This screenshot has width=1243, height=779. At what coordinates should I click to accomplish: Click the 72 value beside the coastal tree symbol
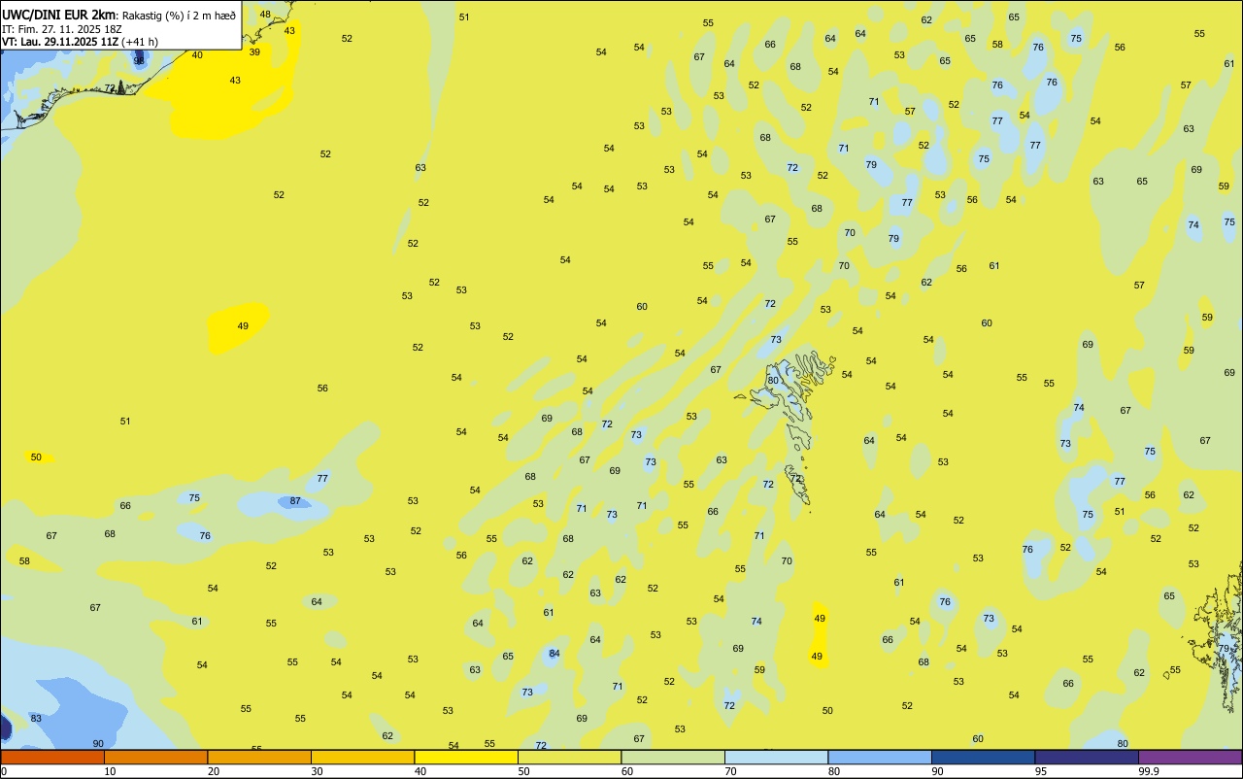[x=110, y=87]
